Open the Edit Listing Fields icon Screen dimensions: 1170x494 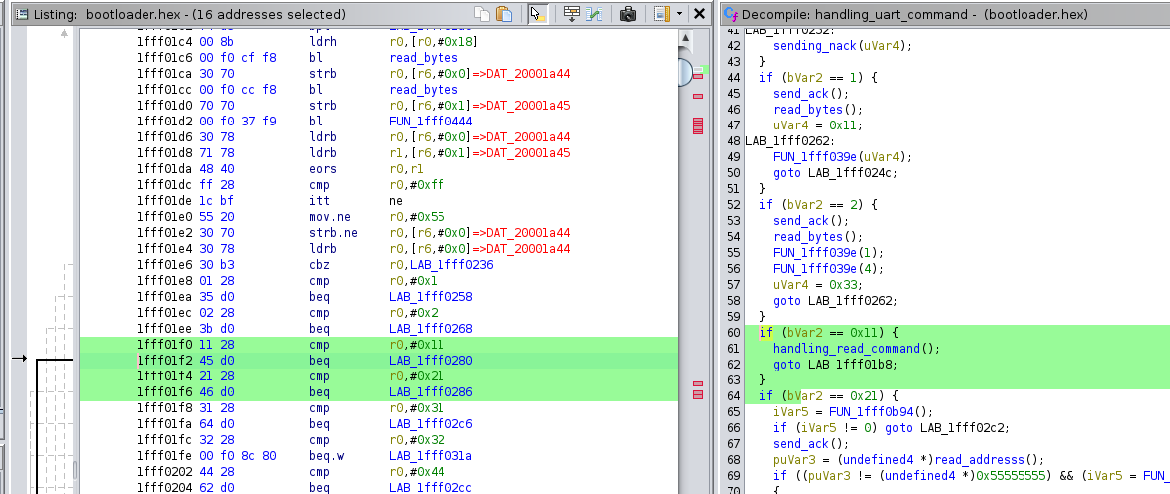pos(572,14)
